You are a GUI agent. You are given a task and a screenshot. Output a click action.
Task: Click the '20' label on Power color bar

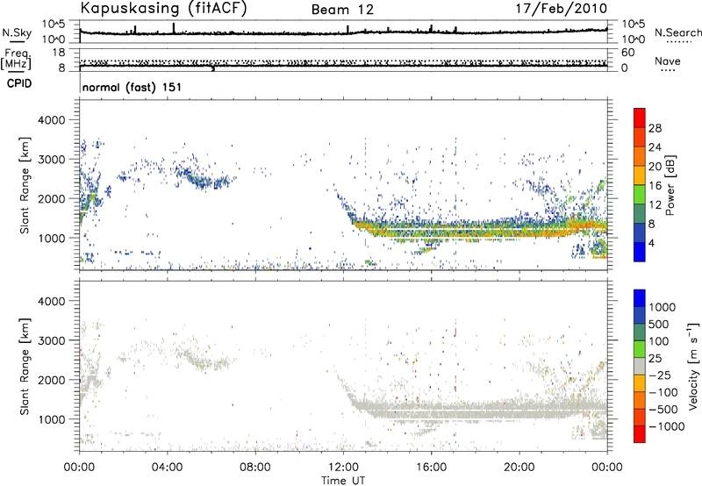click(x=655, y=167)
